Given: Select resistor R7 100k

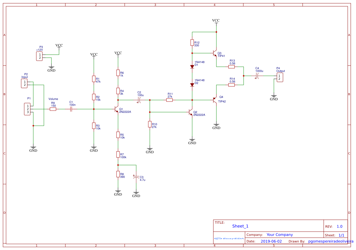Looking at the screenshot, I should [x=118, y=154].
